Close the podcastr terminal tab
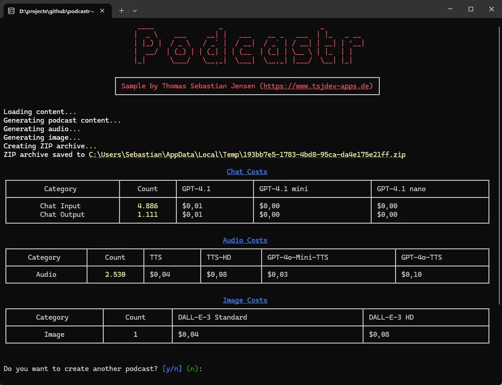Screen dimensions: 502x385 point(102,10)
